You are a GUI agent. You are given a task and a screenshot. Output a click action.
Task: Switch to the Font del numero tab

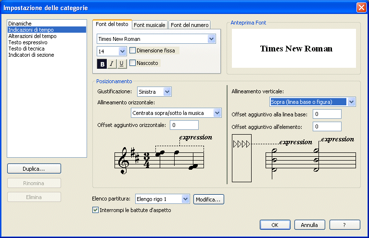click(190, 25)
